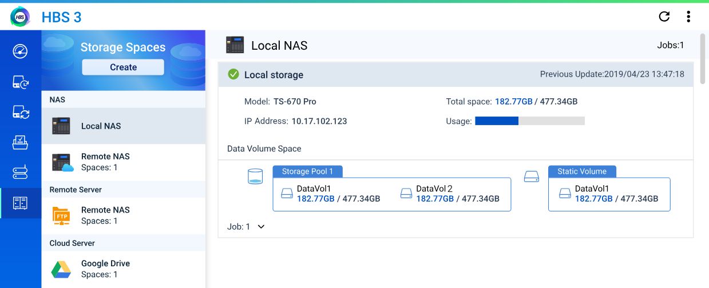The width and height of the screenshot is (709, 288).
Task: Create a new storage space
Action: tap(123, 67)
